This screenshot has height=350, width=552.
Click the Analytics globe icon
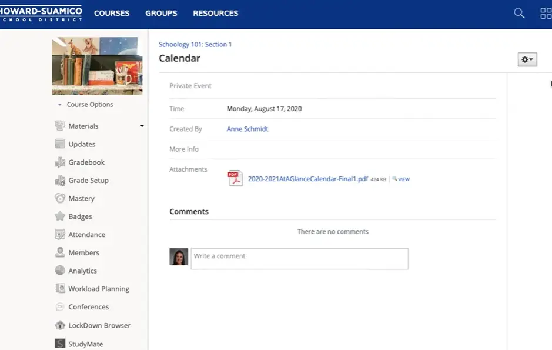pyautogui.click(x=60, y=271)
